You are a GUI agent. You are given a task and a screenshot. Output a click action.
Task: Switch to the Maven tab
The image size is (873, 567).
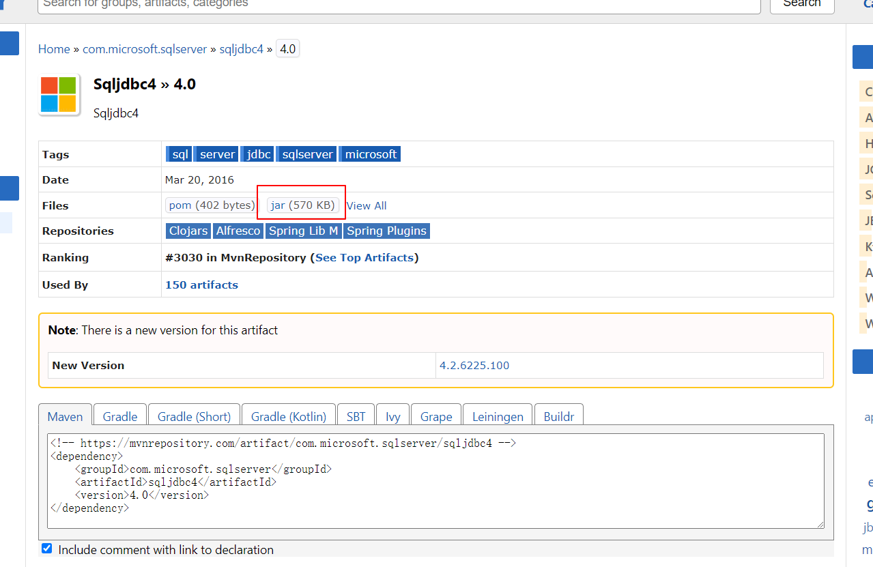(x=66, y=416)
